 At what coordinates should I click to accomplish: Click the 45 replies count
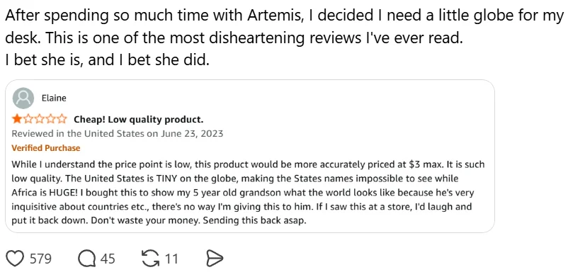pyautogui.click(x=108, y=259)
